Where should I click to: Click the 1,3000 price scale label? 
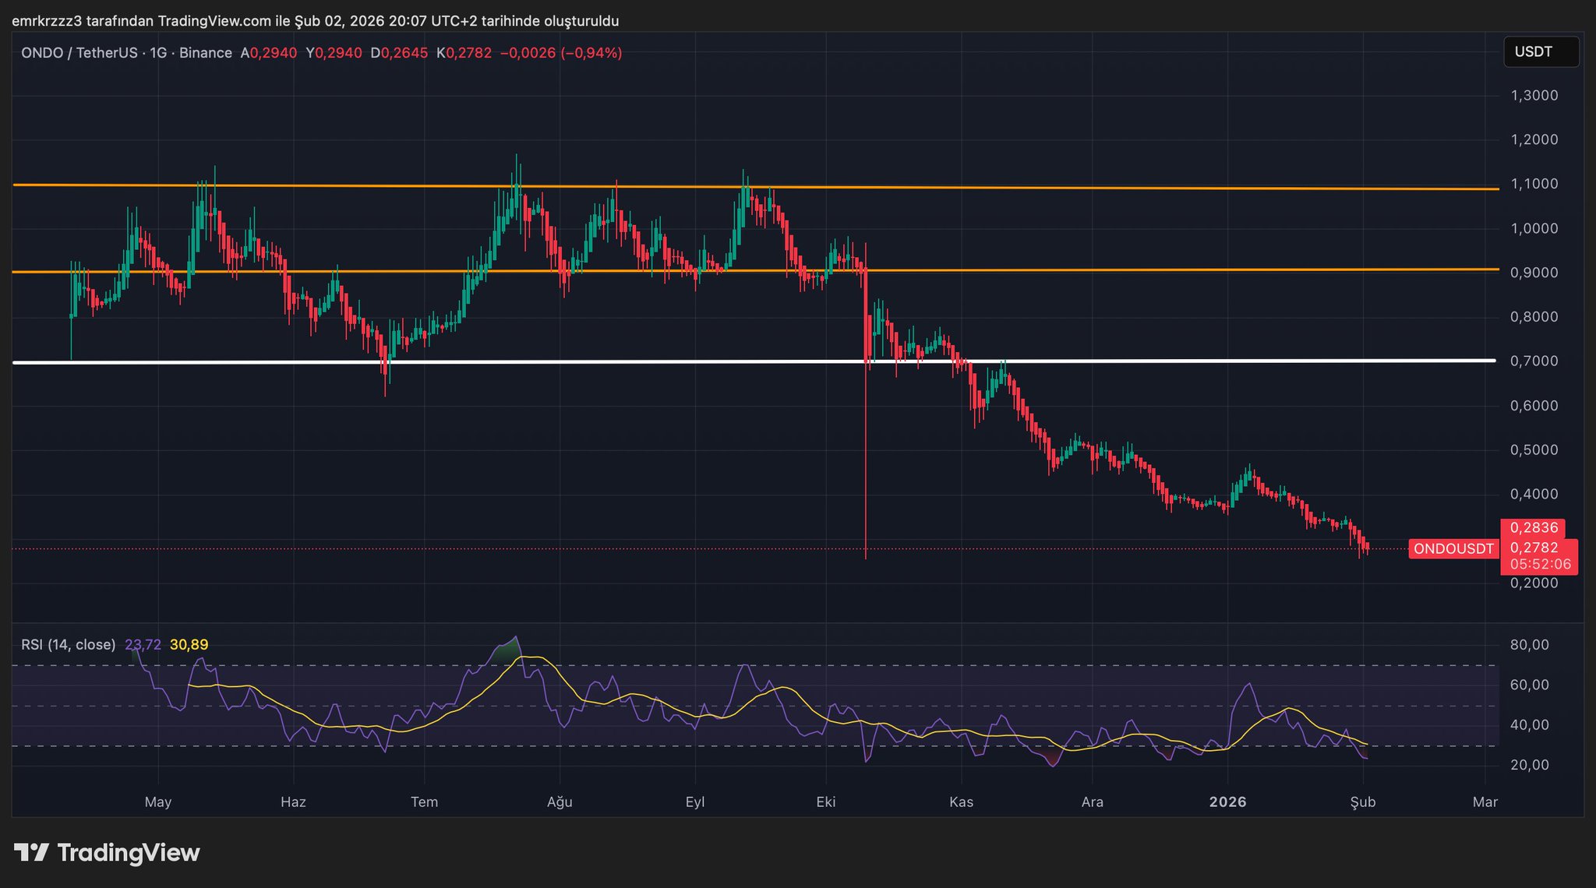(x=1534, y=96)
